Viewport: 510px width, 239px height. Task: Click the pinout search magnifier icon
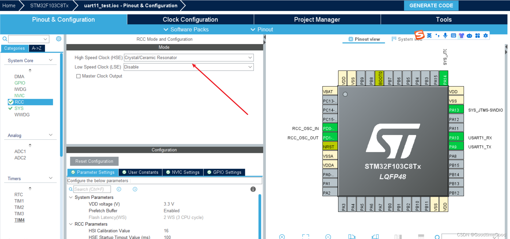tap(437, 237)
